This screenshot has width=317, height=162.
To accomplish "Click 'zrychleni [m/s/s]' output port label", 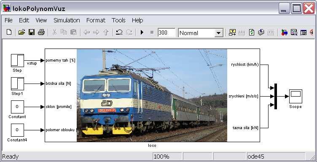I will tap(243, 96).
